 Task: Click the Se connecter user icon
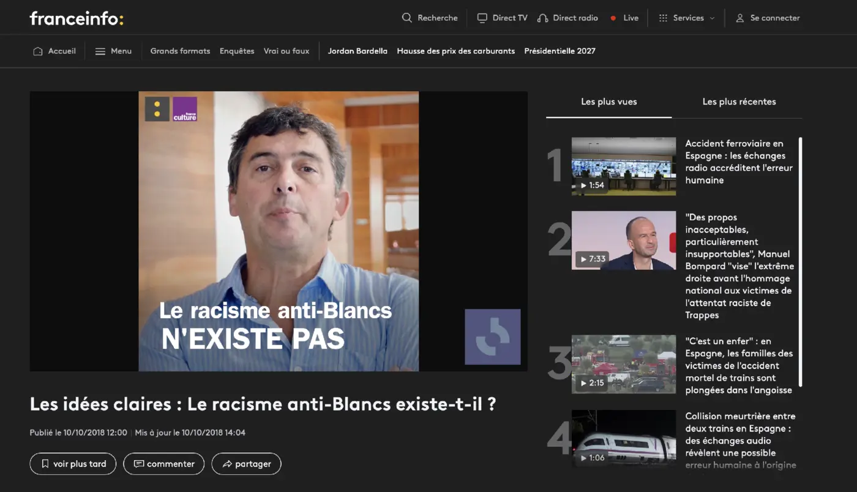tap(740, 18)
